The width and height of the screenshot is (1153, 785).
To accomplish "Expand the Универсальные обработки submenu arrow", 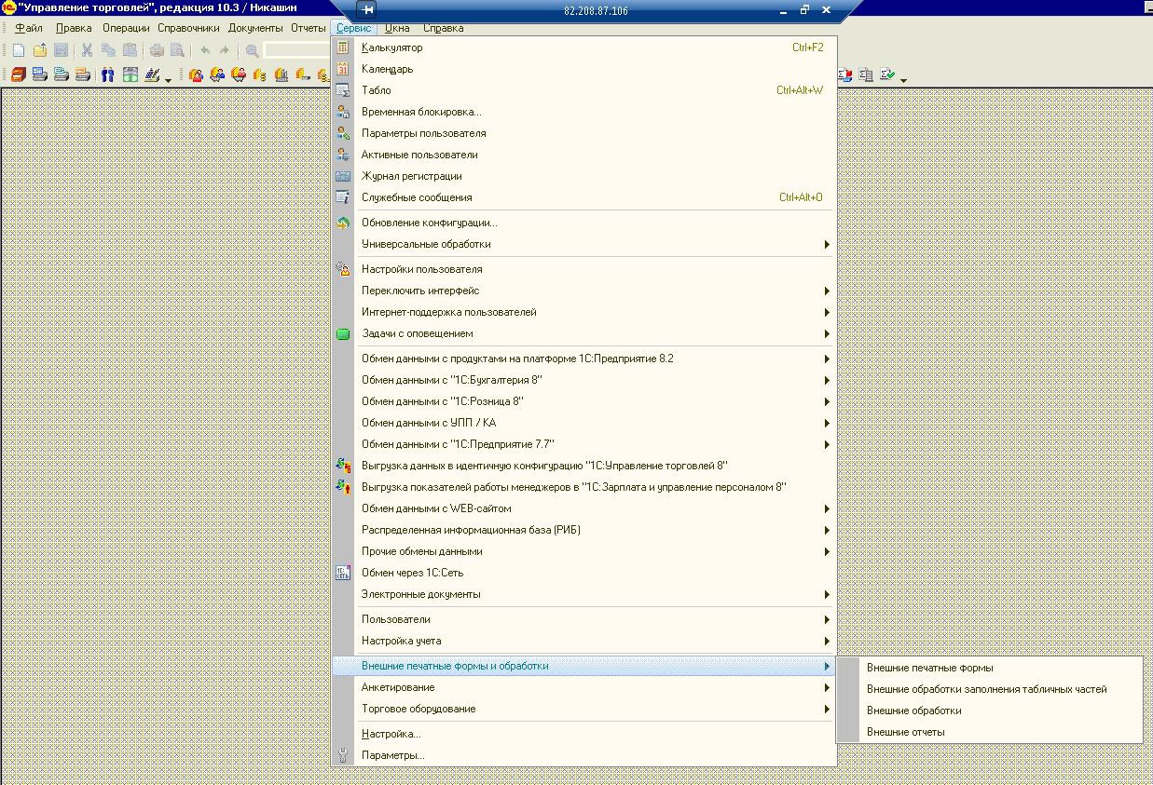I will 827,245.
